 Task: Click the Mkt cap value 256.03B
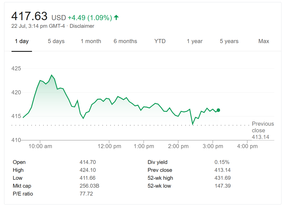click(x=89, y=186)
